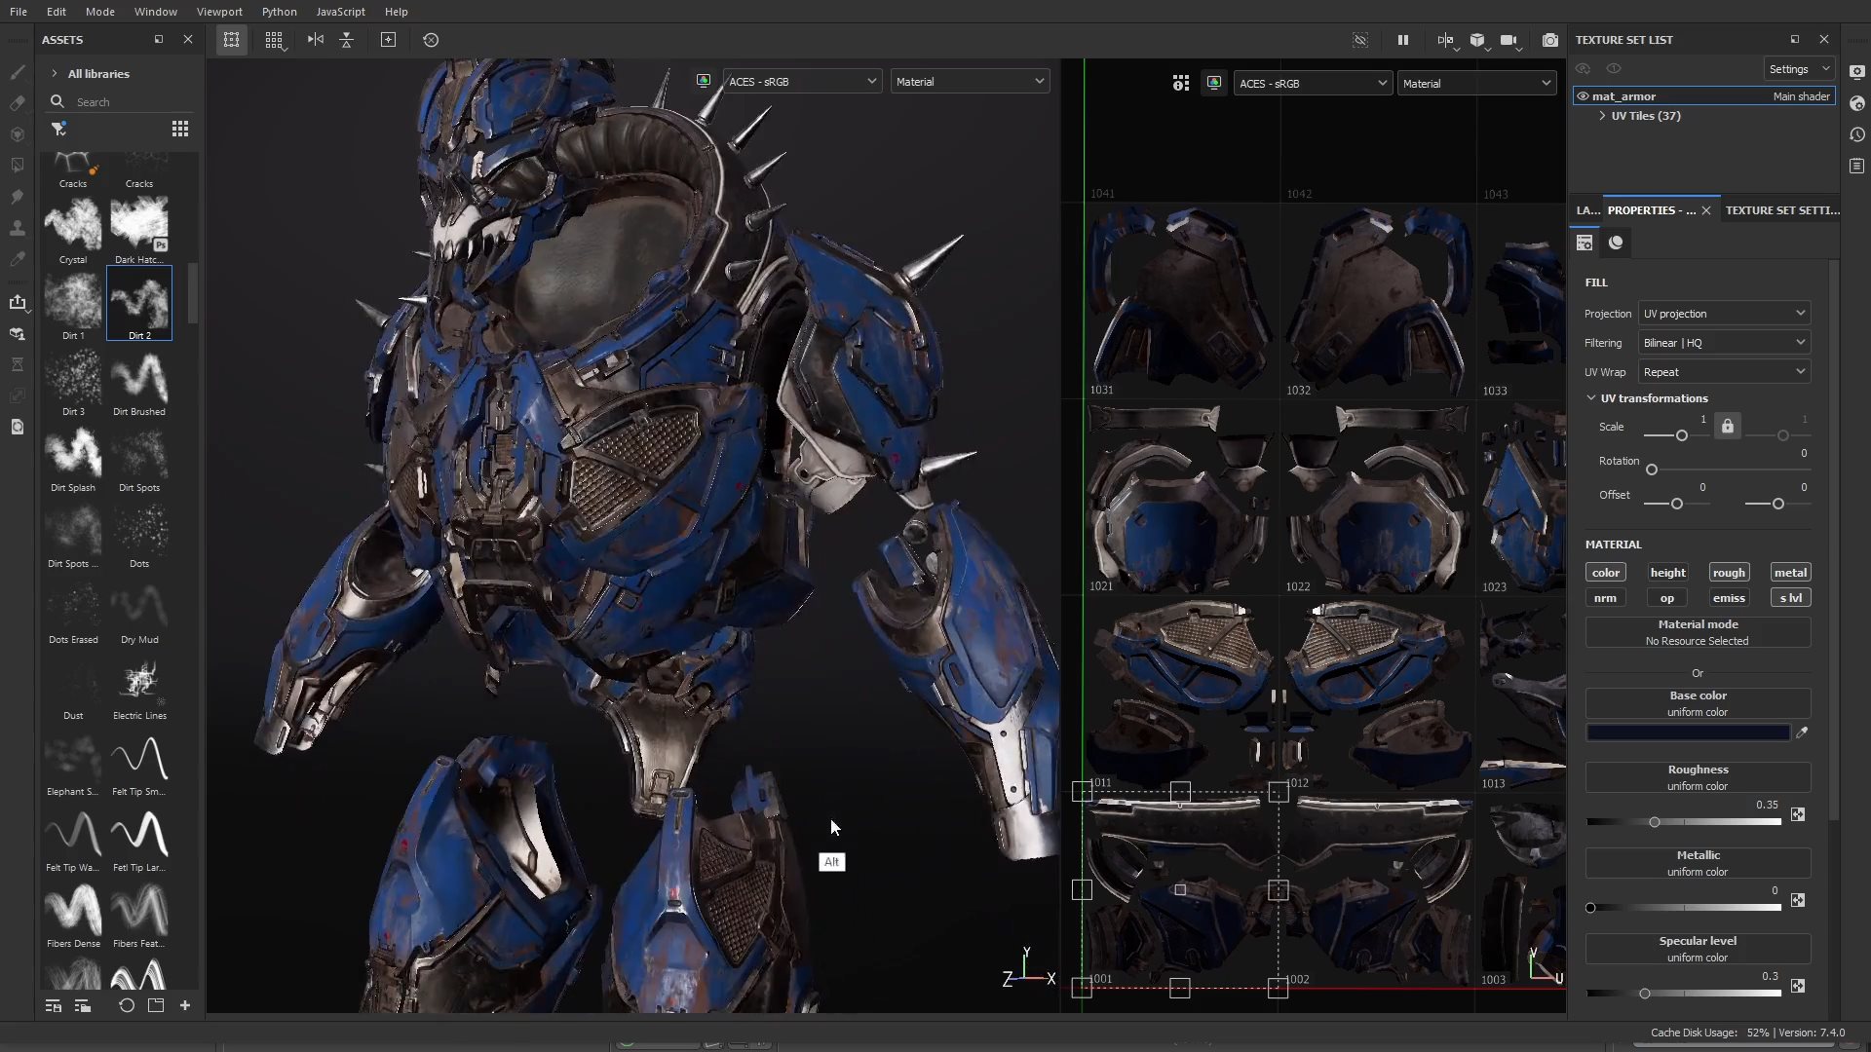Select the Paint brush tool

click(17, 72)
